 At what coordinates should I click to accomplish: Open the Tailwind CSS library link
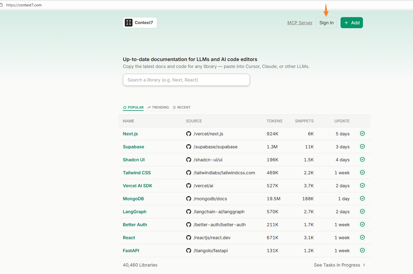pyautogui.click(x=137, y=173)
